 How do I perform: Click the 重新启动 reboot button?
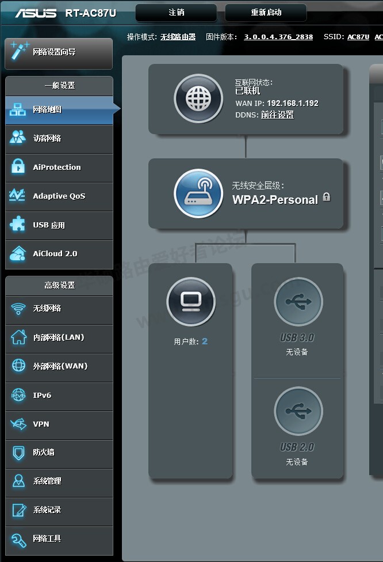click(x=266, y=13)
